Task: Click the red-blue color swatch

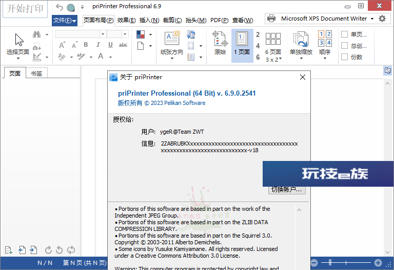Action: click(141, 34)
